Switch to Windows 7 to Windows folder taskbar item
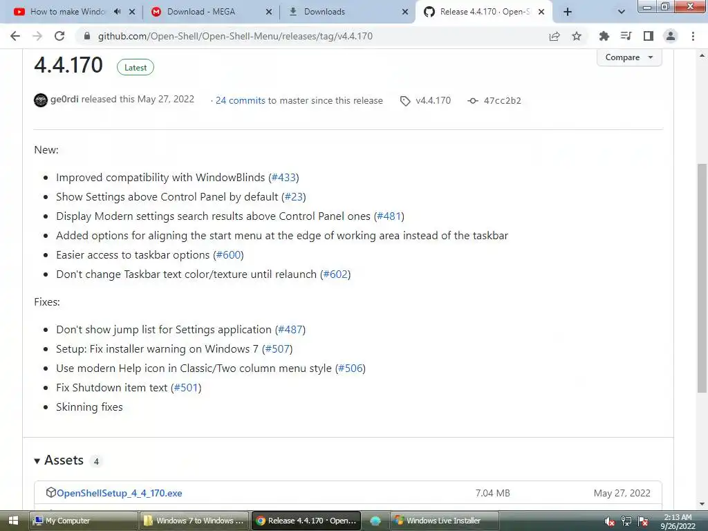 (x=194, y=521)
